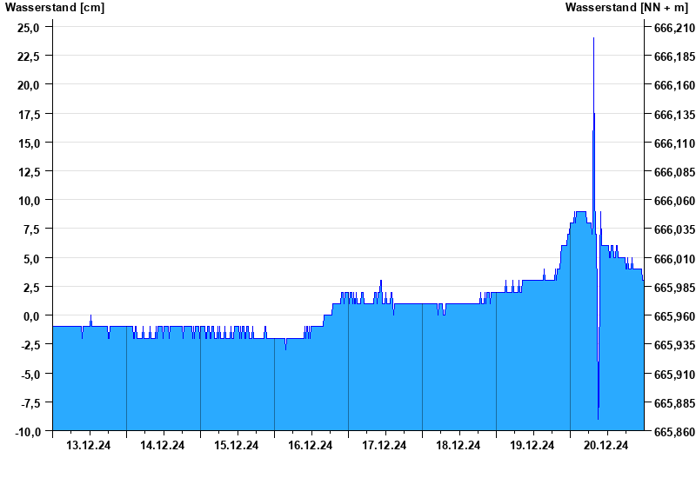This screenshot has width=696, height=478.
Task: Click the 'Wasserstand [NN + m]' right axis title
Action: point(626,8)
